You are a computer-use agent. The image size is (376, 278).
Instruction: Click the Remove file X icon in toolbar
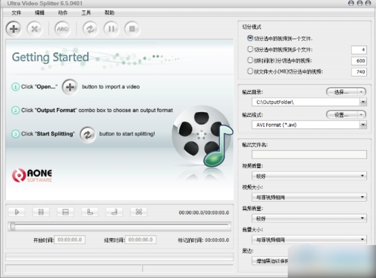[35, 29]
